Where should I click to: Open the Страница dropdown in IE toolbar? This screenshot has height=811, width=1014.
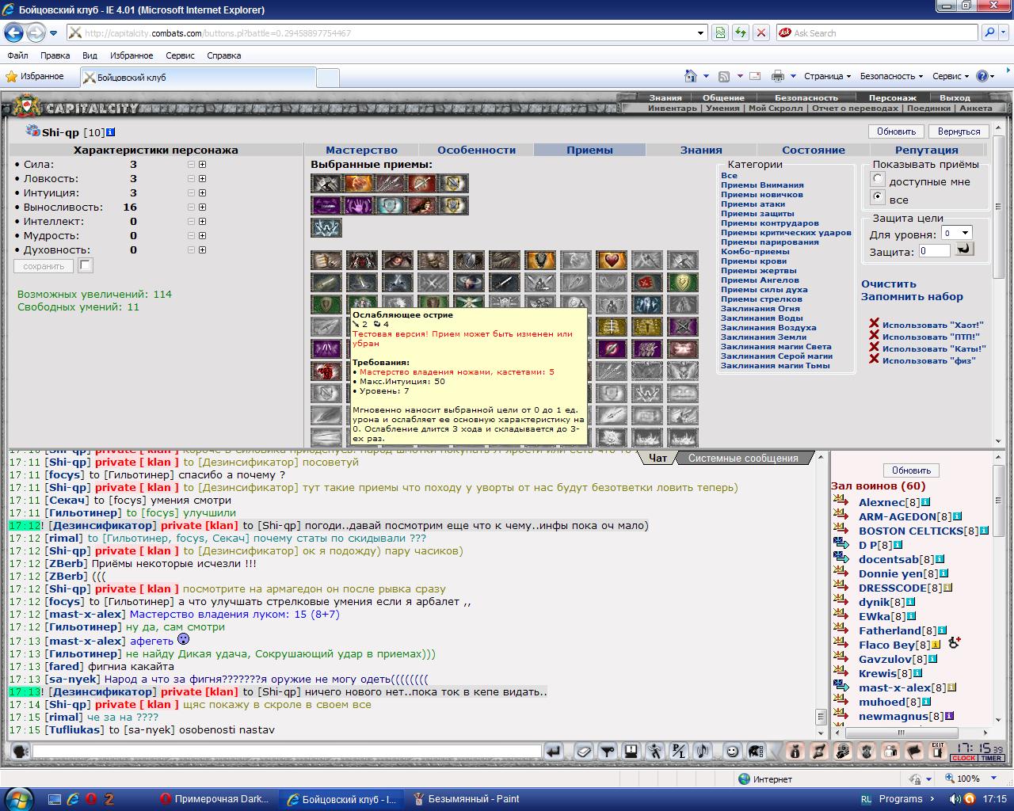(827, 76)
